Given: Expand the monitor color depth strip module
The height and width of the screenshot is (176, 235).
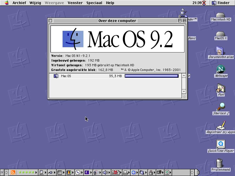Looking at the screenshot, I should pyautogui.click(x=69, y=172).
